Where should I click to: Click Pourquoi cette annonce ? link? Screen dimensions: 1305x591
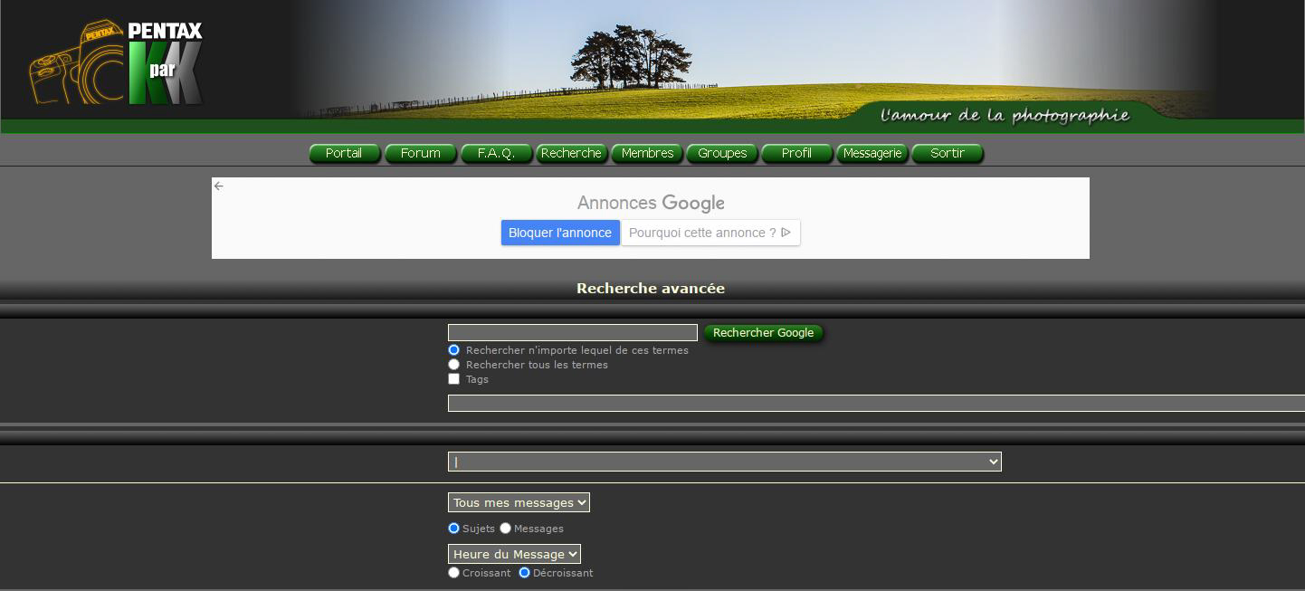pyautogui.click(x=710, y=233)
